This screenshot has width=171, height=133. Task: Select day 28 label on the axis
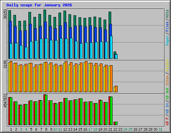coord(145,129)
